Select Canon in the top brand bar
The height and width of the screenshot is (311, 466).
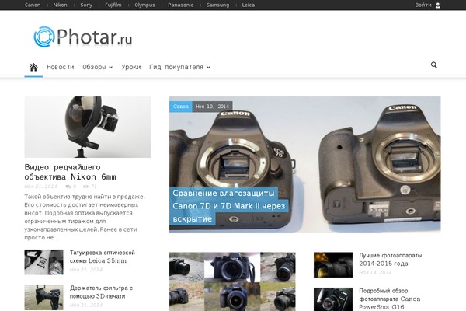(x=33, y=5)
